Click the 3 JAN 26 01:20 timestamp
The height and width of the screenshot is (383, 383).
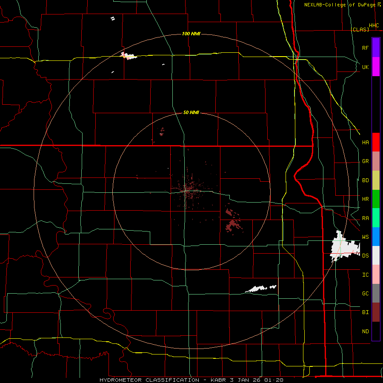tap(257, 380)
